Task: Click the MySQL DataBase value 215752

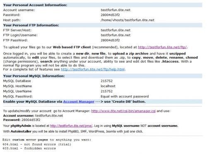Action: point(106,81)
